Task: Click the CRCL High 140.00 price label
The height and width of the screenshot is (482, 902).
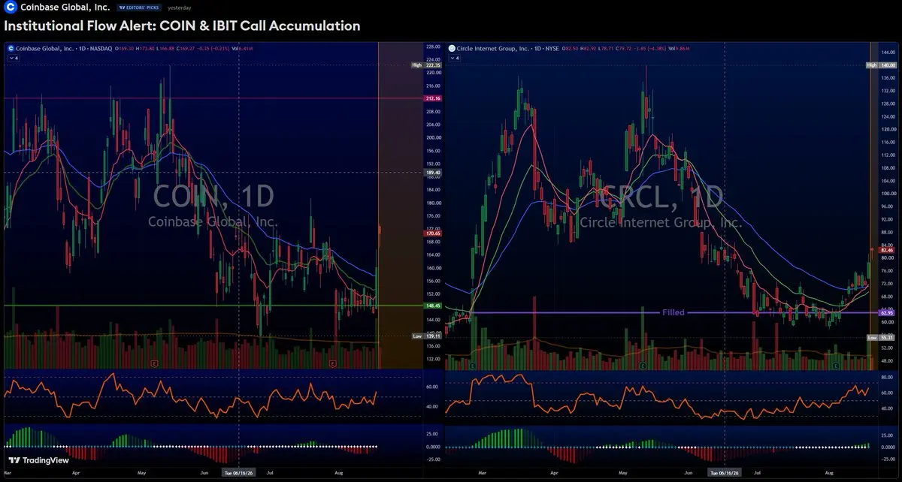Action: click(x=882, y=65)
